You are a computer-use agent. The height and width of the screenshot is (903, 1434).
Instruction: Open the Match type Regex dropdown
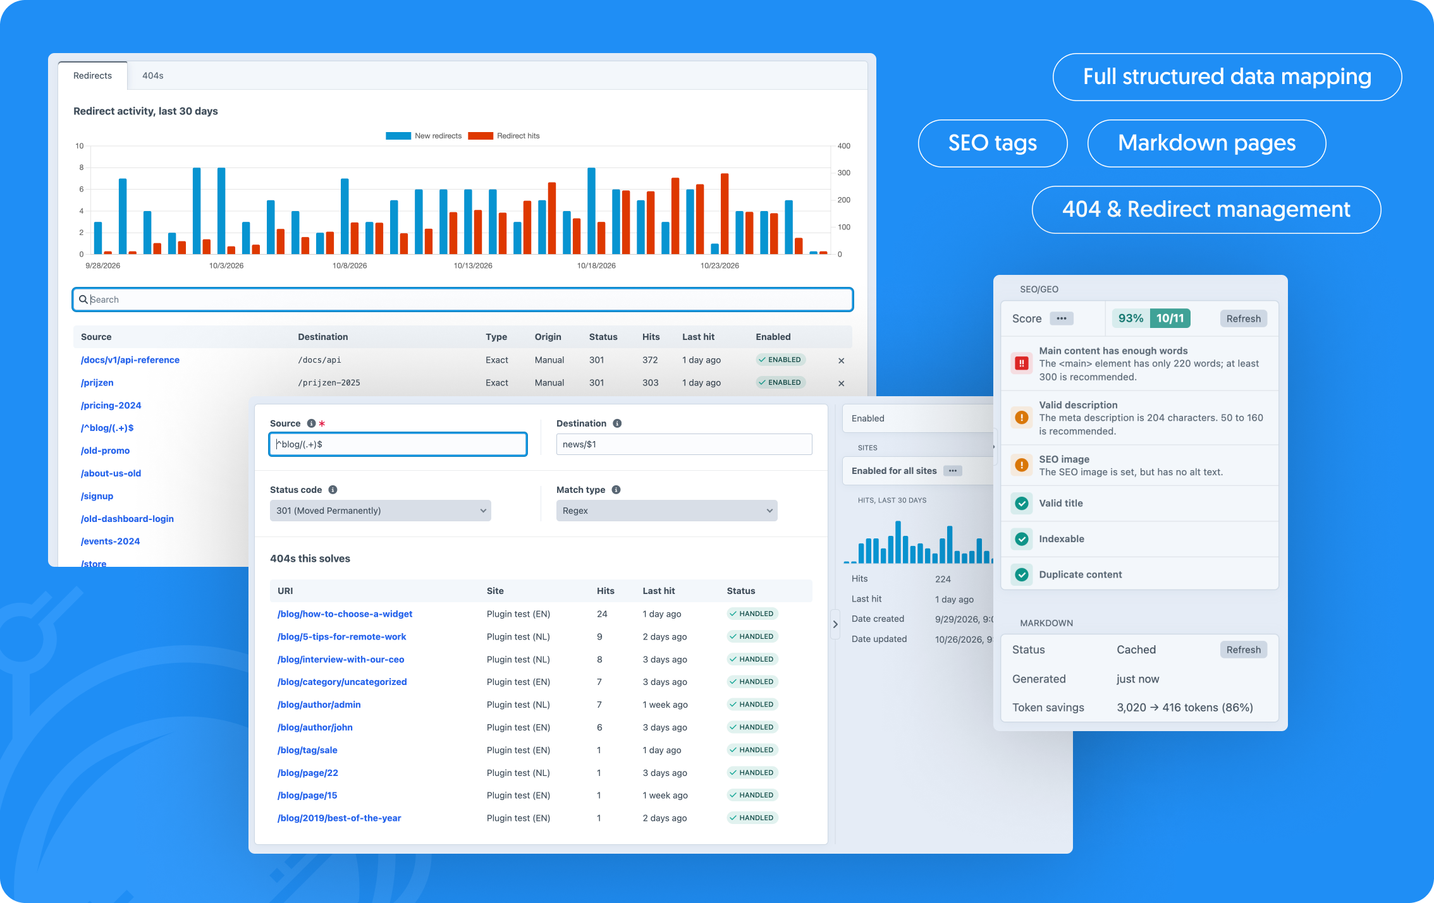point(666,511)
